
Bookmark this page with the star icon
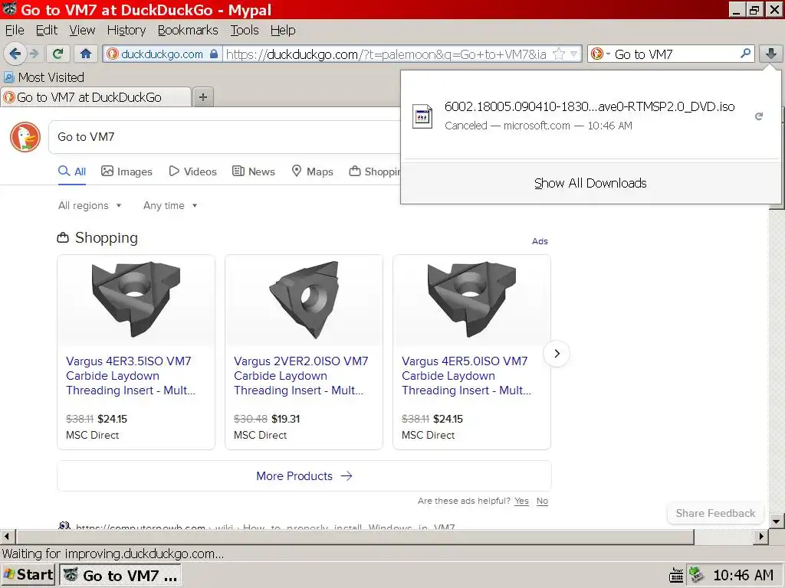(x=559, y=54)
